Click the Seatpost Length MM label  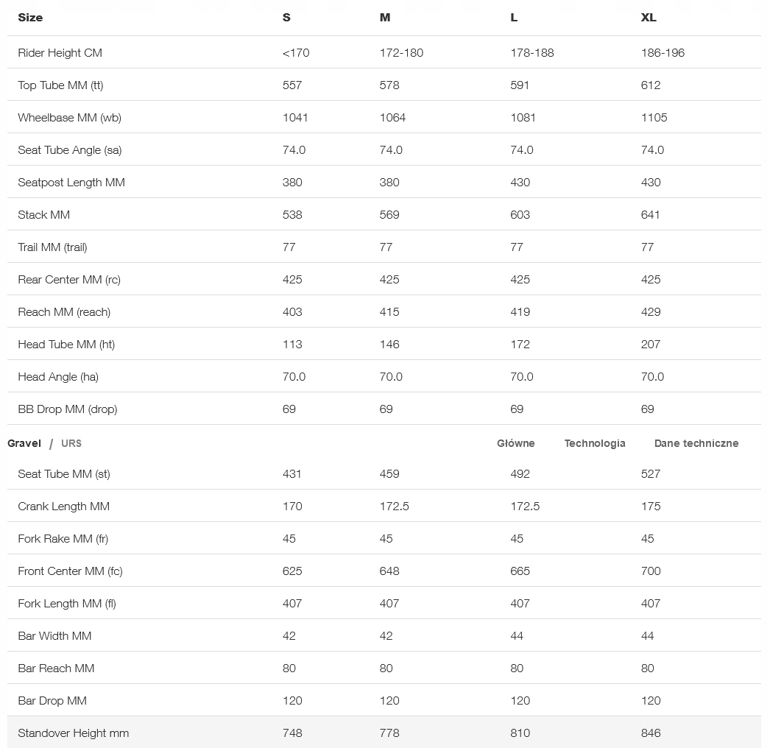coord(71,183)
